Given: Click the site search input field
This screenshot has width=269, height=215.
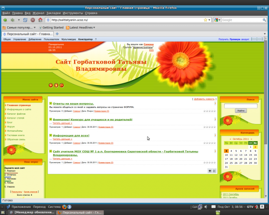Looking at the screenshot, I should tap(241, 106).
